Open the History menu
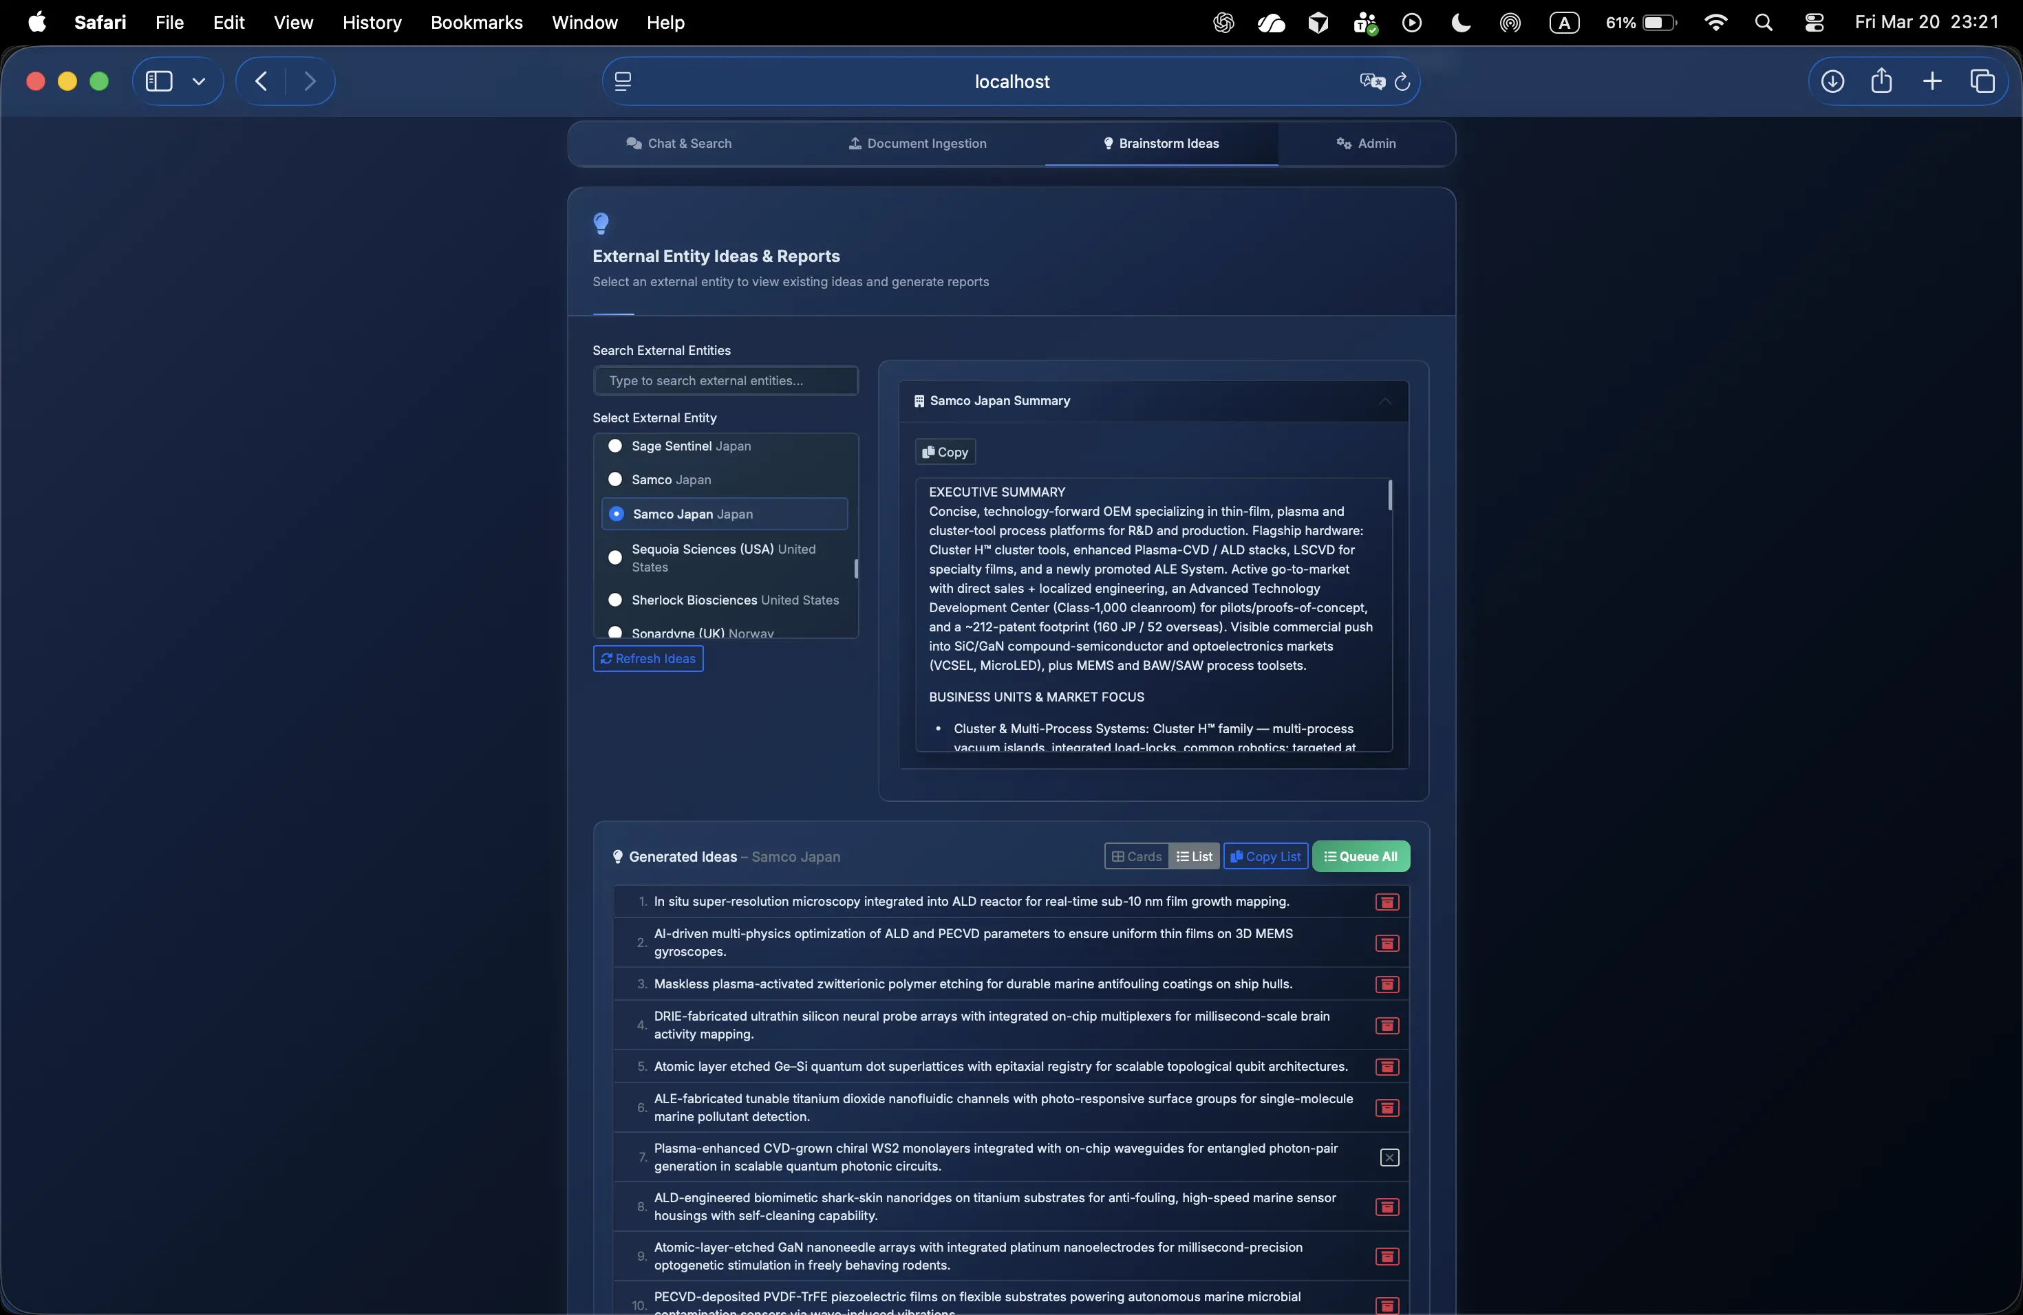Screen dimensions: 2023x1315 click(x=372, y=23)
